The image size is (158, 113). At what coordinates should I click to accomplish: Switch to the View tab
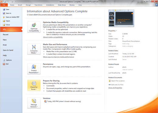tap(80, 5)
